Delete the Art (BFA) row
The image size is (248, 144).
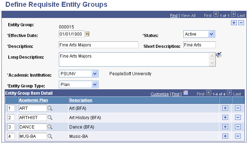coord(238,108)
